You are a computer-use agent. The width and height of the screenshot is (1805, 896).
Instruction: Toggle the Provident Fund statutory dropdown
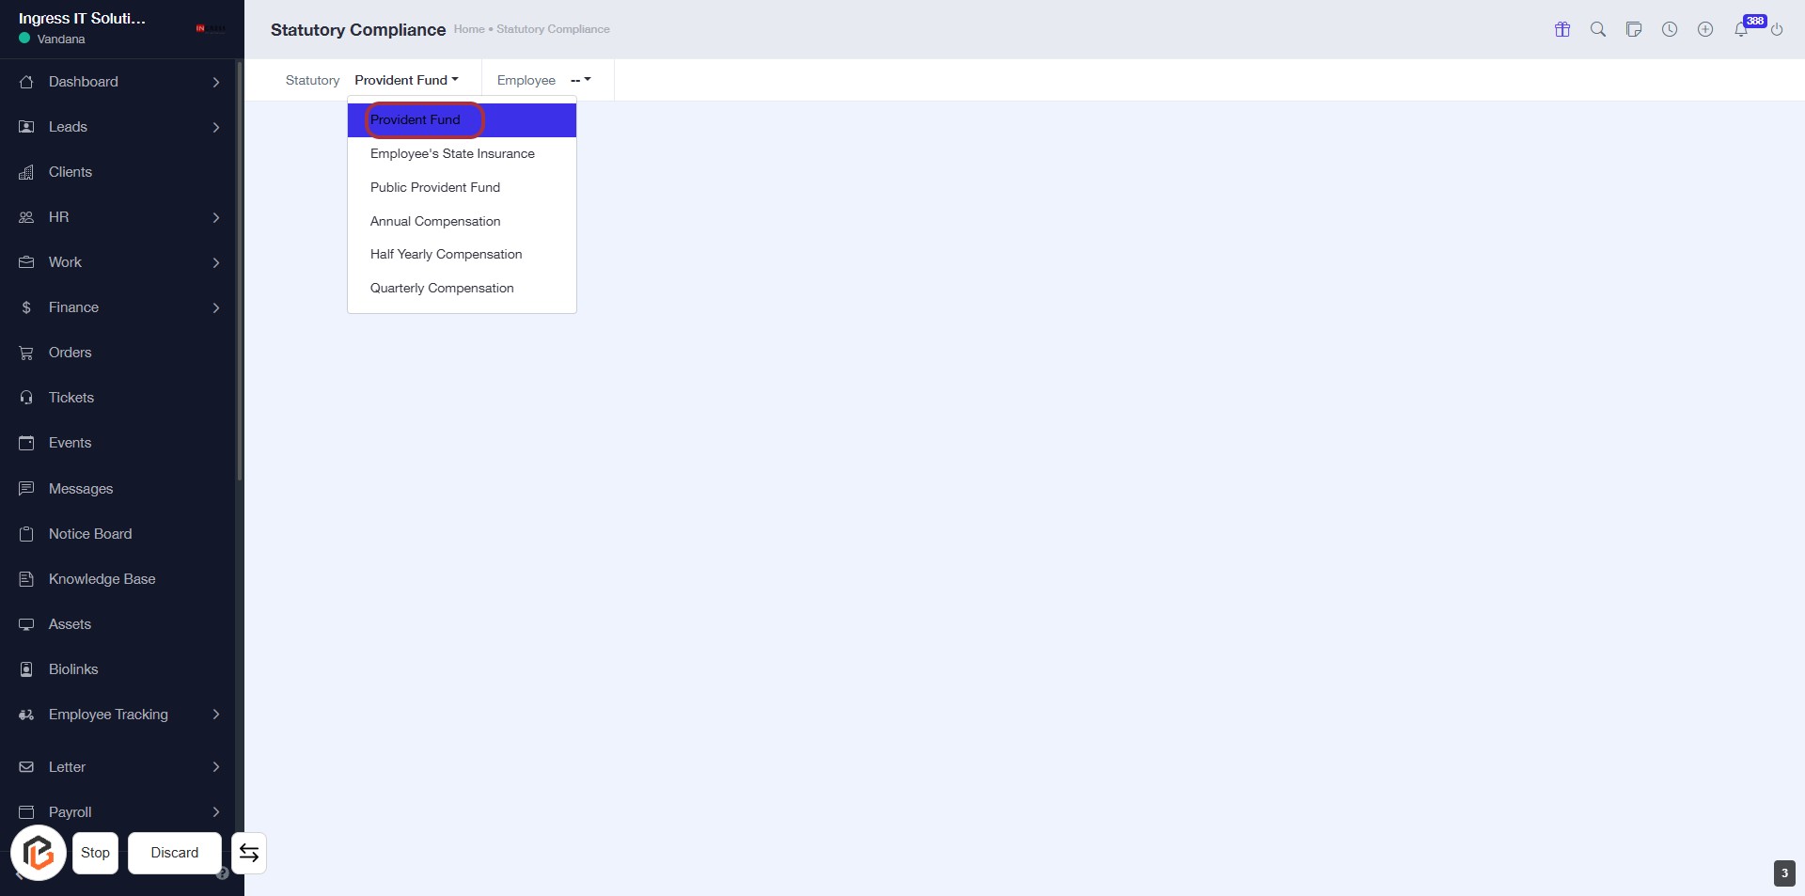pyautogui.click(x=406, y=80)
